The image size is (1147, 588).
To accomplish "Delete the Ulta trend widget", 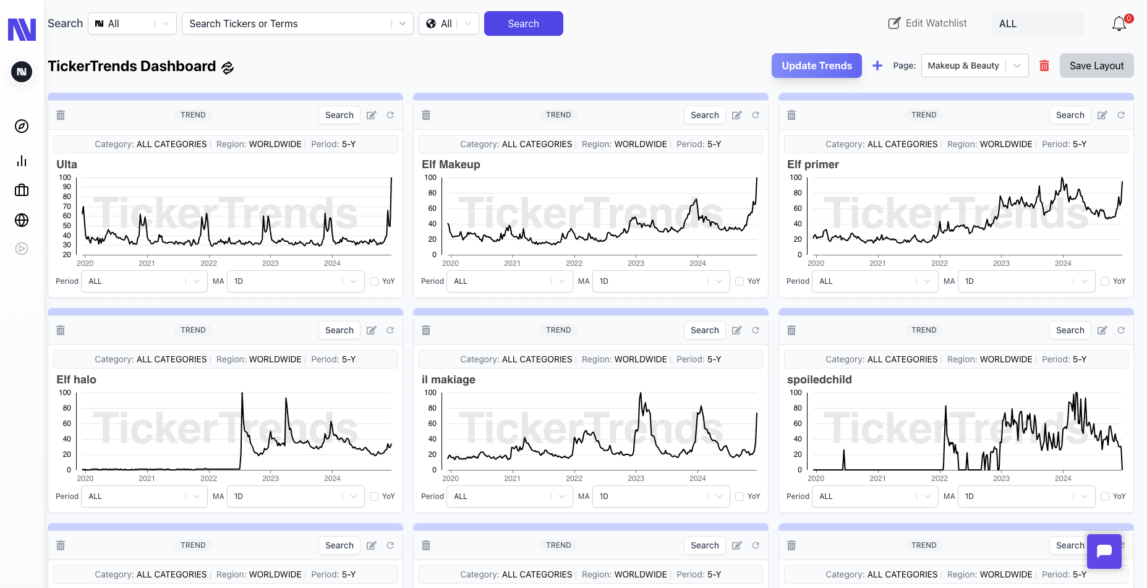I will coord(61,115).
